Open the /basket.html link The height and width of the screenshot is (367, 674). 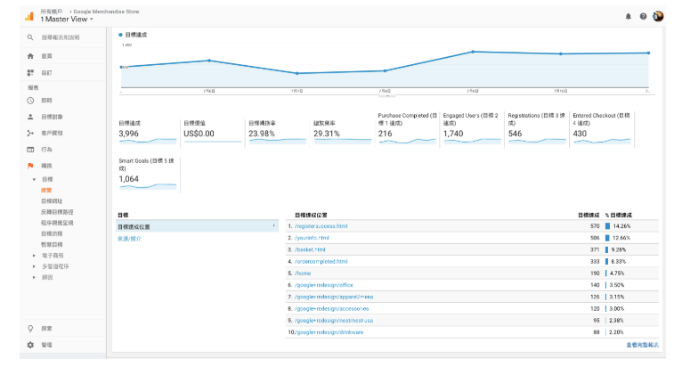(310, 249)
